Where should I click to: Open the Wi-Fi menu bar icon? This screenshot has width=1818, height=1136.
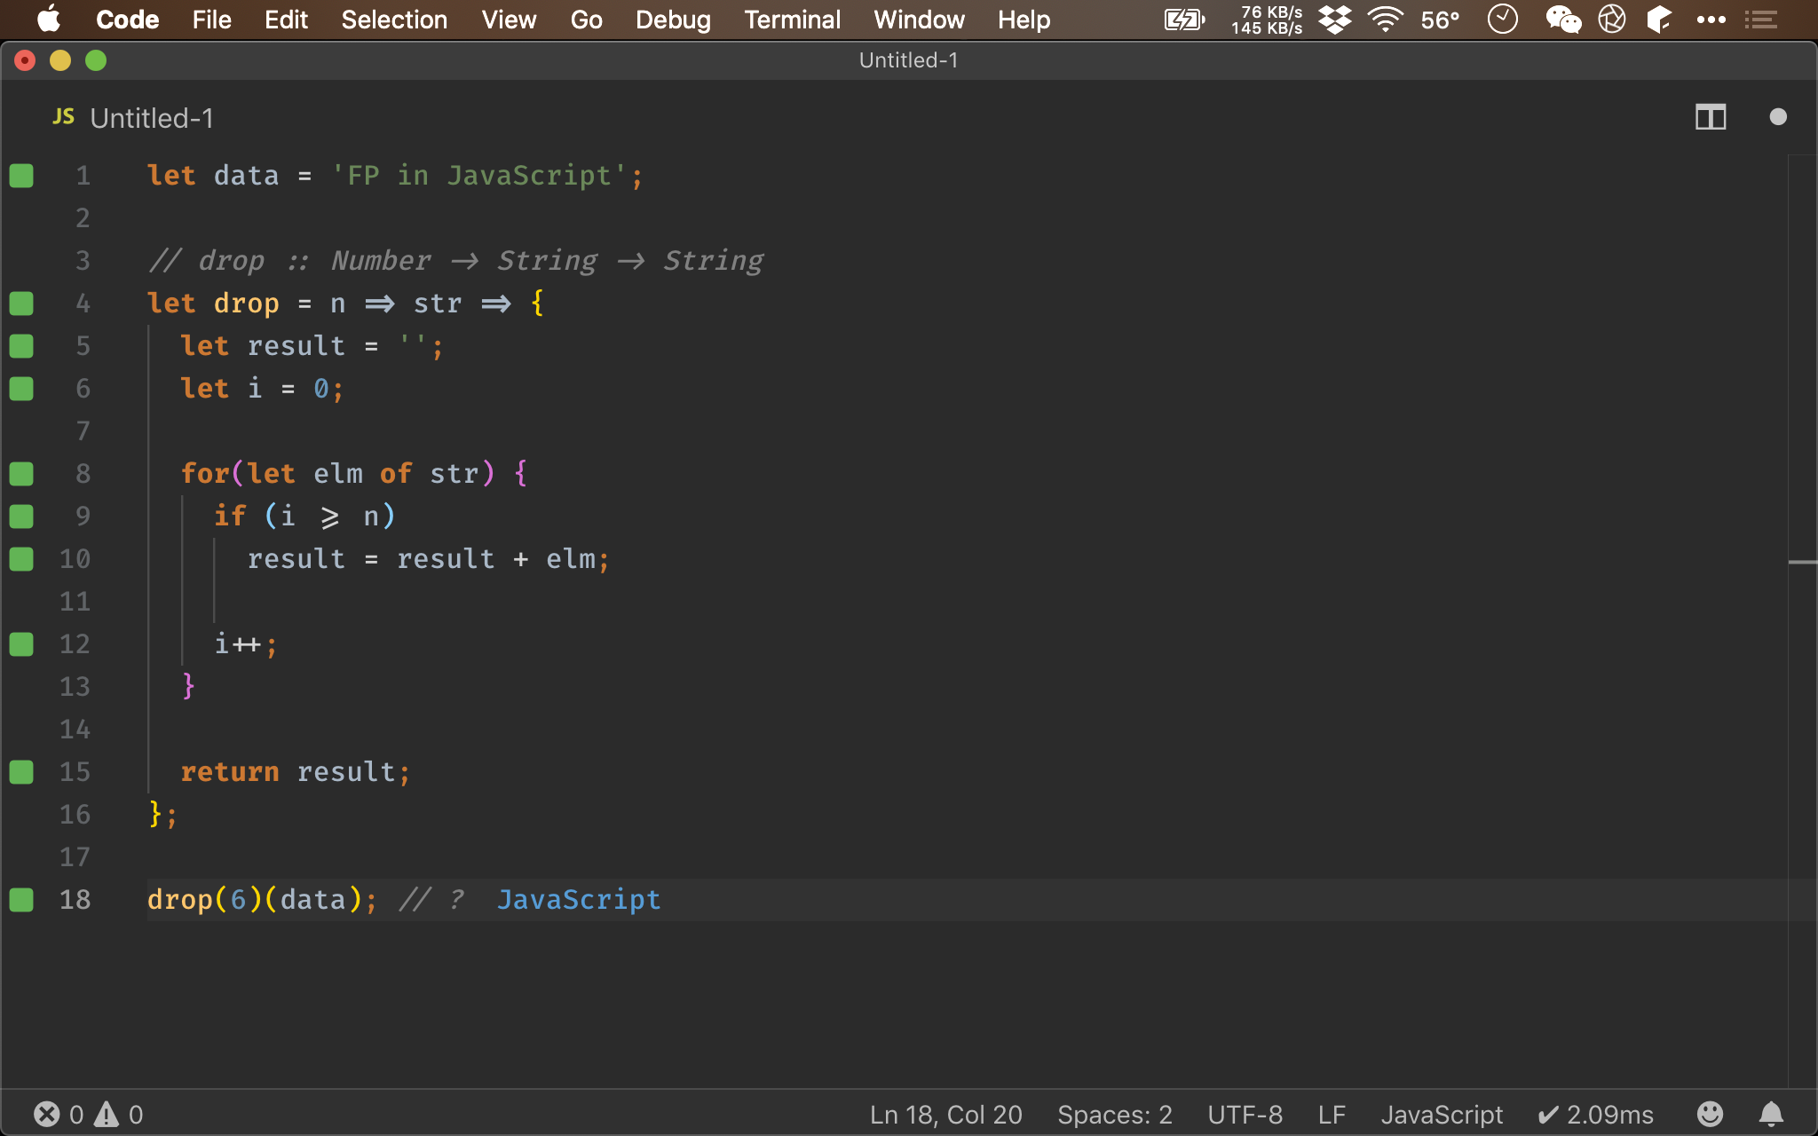coord(1385,19)
